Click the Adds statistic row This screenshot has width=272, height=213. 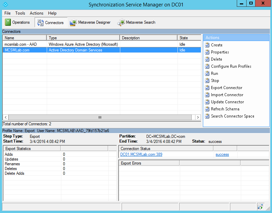pyautogui.click(x=60, y=154)
